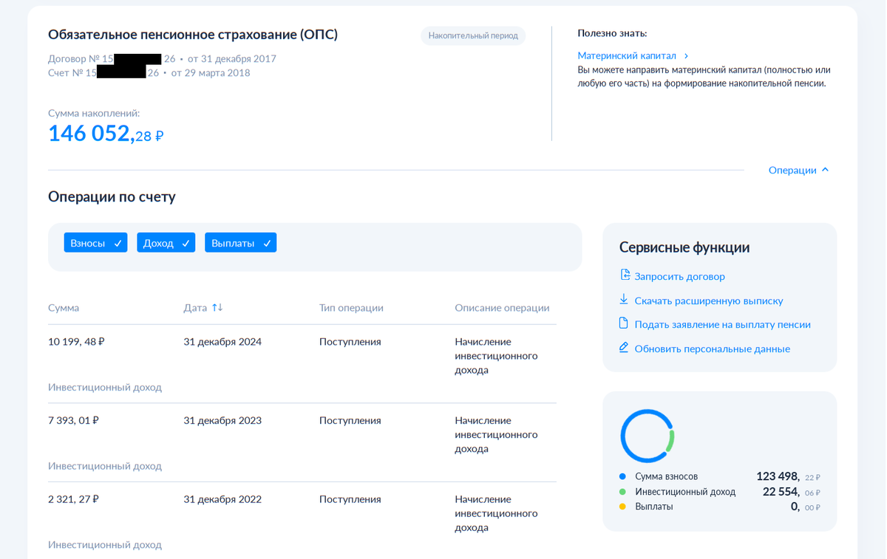Screen dimensions: 887x559
Task: Click the Подать заявление на выплату пенсии link
Action: pos(721,324)
